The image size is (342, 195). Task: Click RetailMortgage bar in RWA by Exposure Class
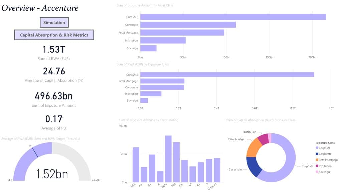pyautogui.click(x=162, y=81)
